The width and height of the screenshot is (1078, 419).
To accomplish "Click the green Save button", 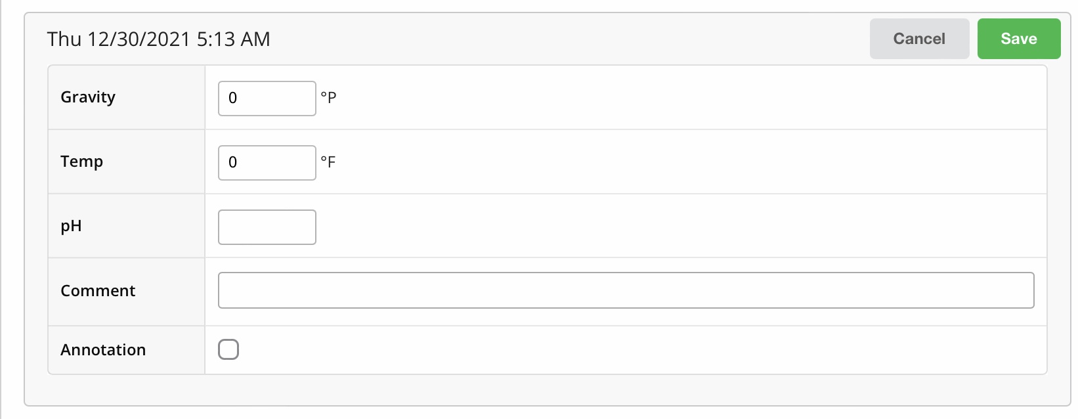I will click(x=1018, y=39).
